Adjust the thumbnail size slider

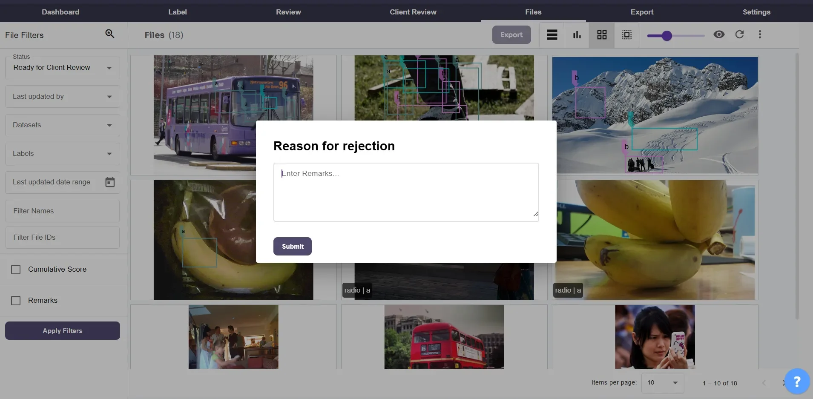click(x=667, y=36)
